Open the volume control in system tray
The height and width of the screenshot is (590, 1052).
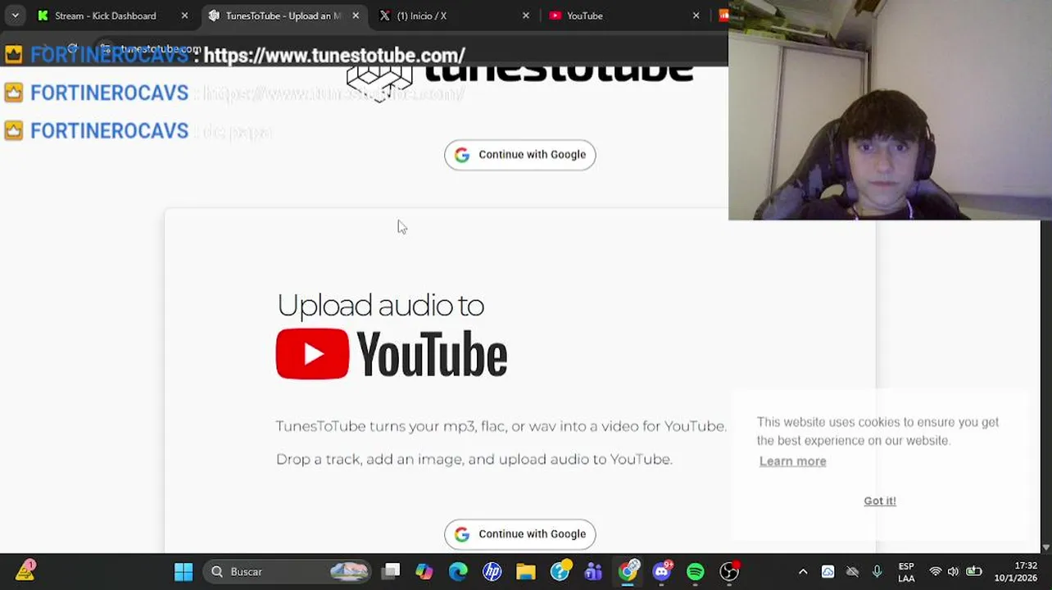(953, 572)
